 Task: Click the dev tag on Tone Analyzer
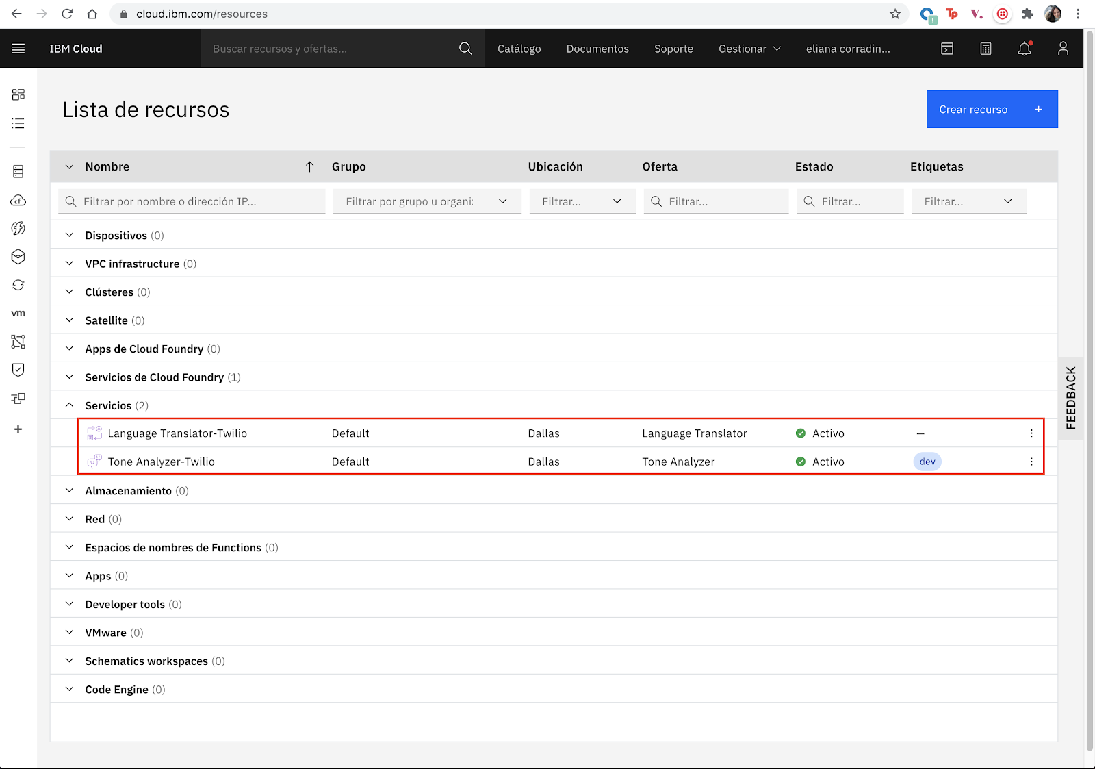(927, 462)
